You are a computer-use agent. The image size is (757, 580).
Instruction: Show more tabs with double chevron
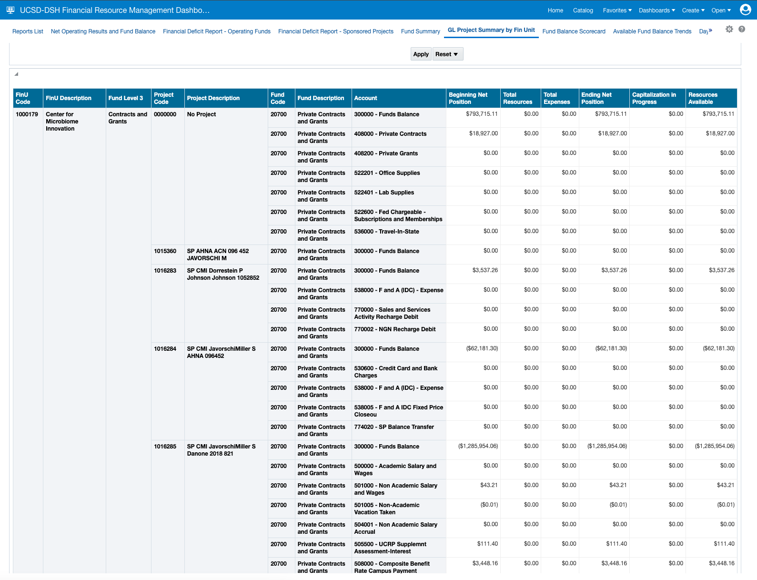click(710, 31)
